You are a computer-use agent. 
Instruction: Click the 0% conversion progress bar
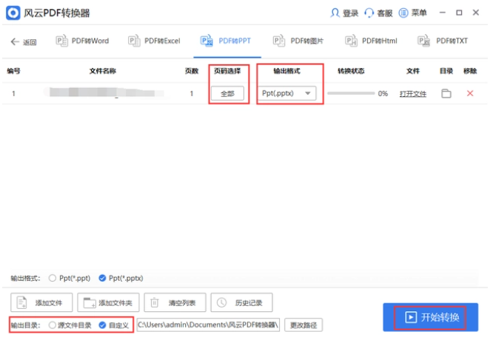click(351, 93)
